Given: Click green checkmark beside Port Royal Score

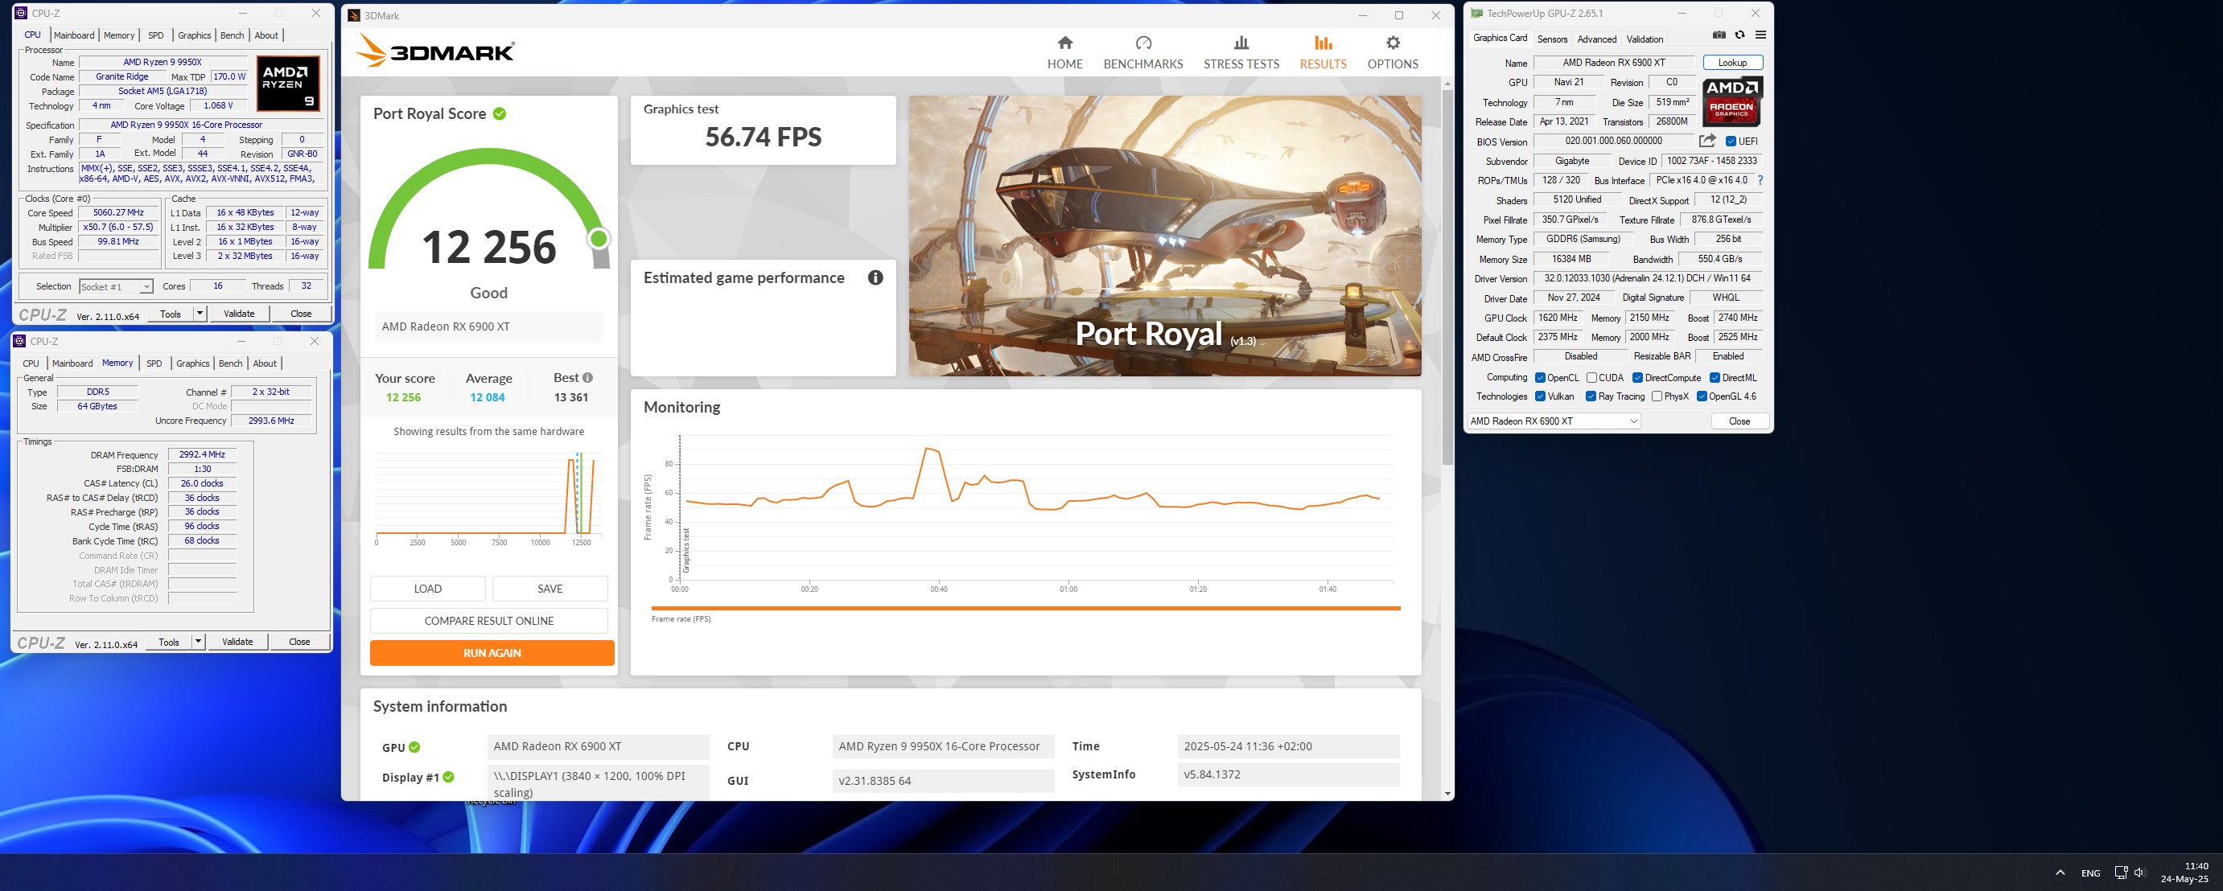Looking at the screenshot, I should click(500, 114).
